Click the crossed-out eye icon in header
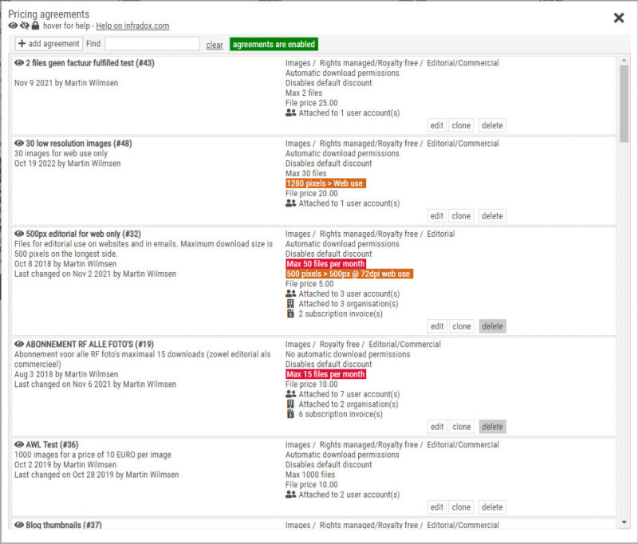 point(24,26)
